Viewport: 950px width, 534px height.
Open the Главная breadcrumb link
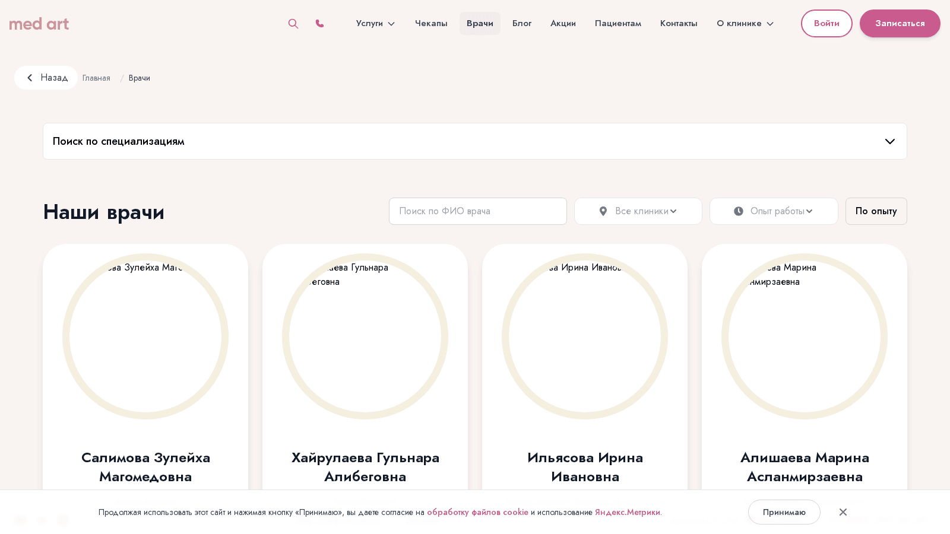pyautogui.click(x=96, y=78)
